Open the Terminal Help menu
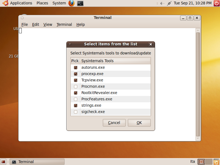The height and width of the screenshot is (165, 220). click(x=81, y=24)
